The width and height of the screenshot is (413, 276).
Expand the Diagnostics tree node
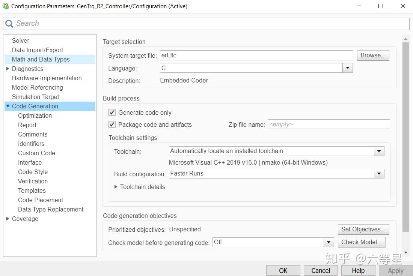point(8,69)
